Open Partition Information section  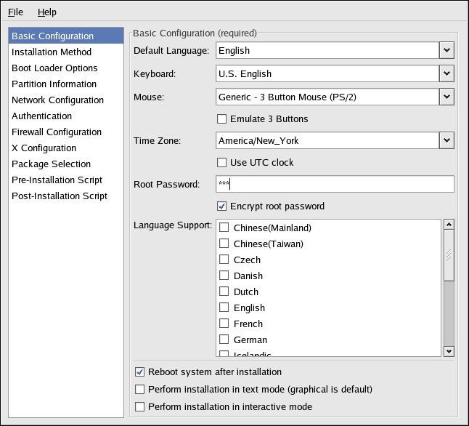(54, 84)
